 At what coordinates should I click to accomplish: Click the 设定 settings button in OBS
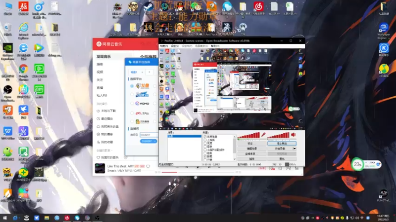tap(252, 144)
